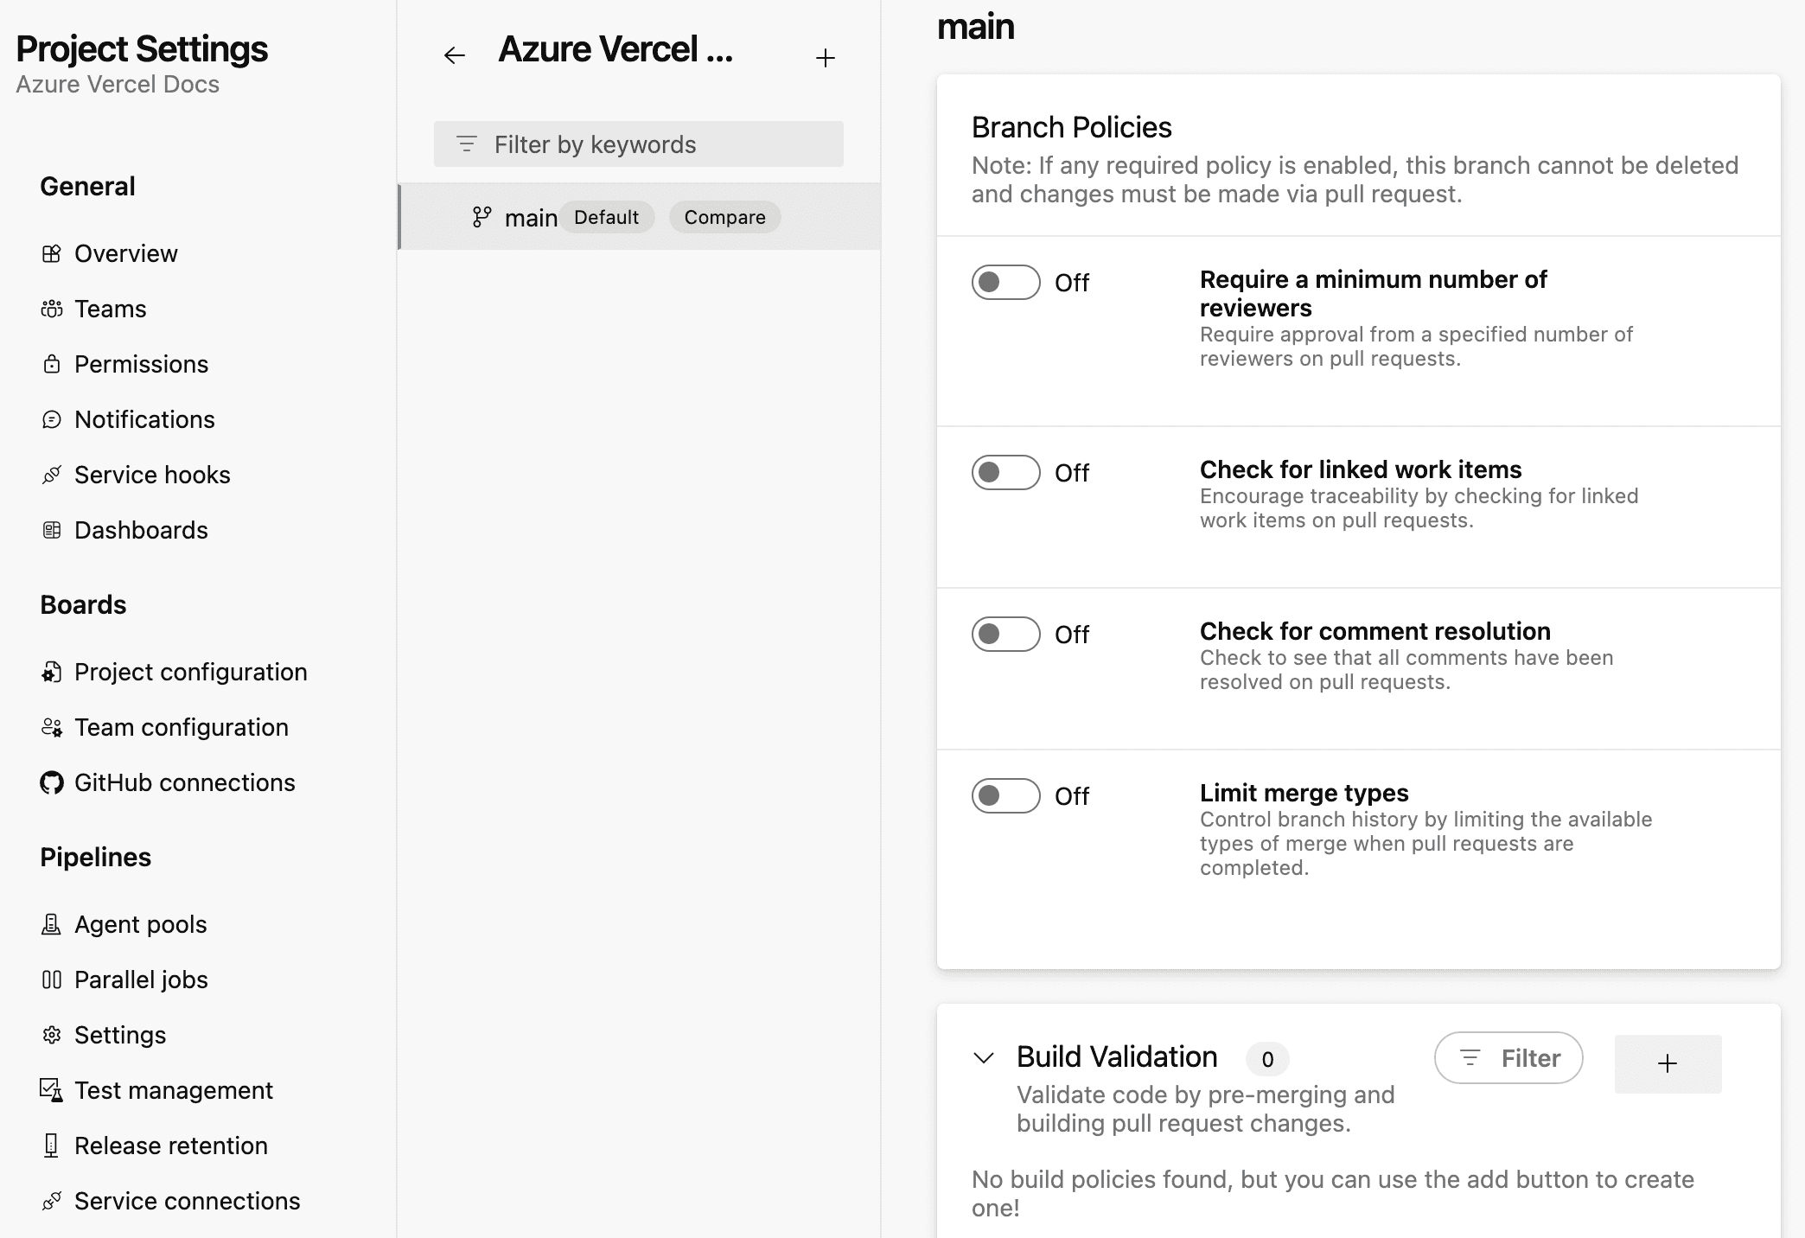Select Pipelines Agent pools menu item

pyautogui.click(x=141, y=924)
